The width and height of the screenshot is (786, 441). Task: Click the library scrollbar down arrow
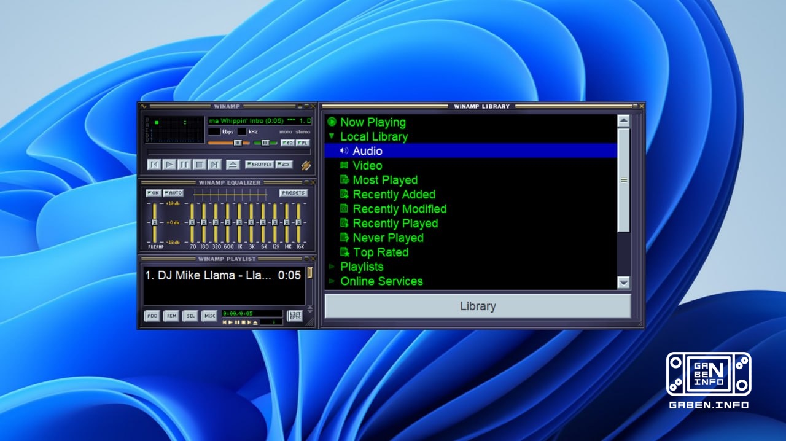click(x=624, y=283)
